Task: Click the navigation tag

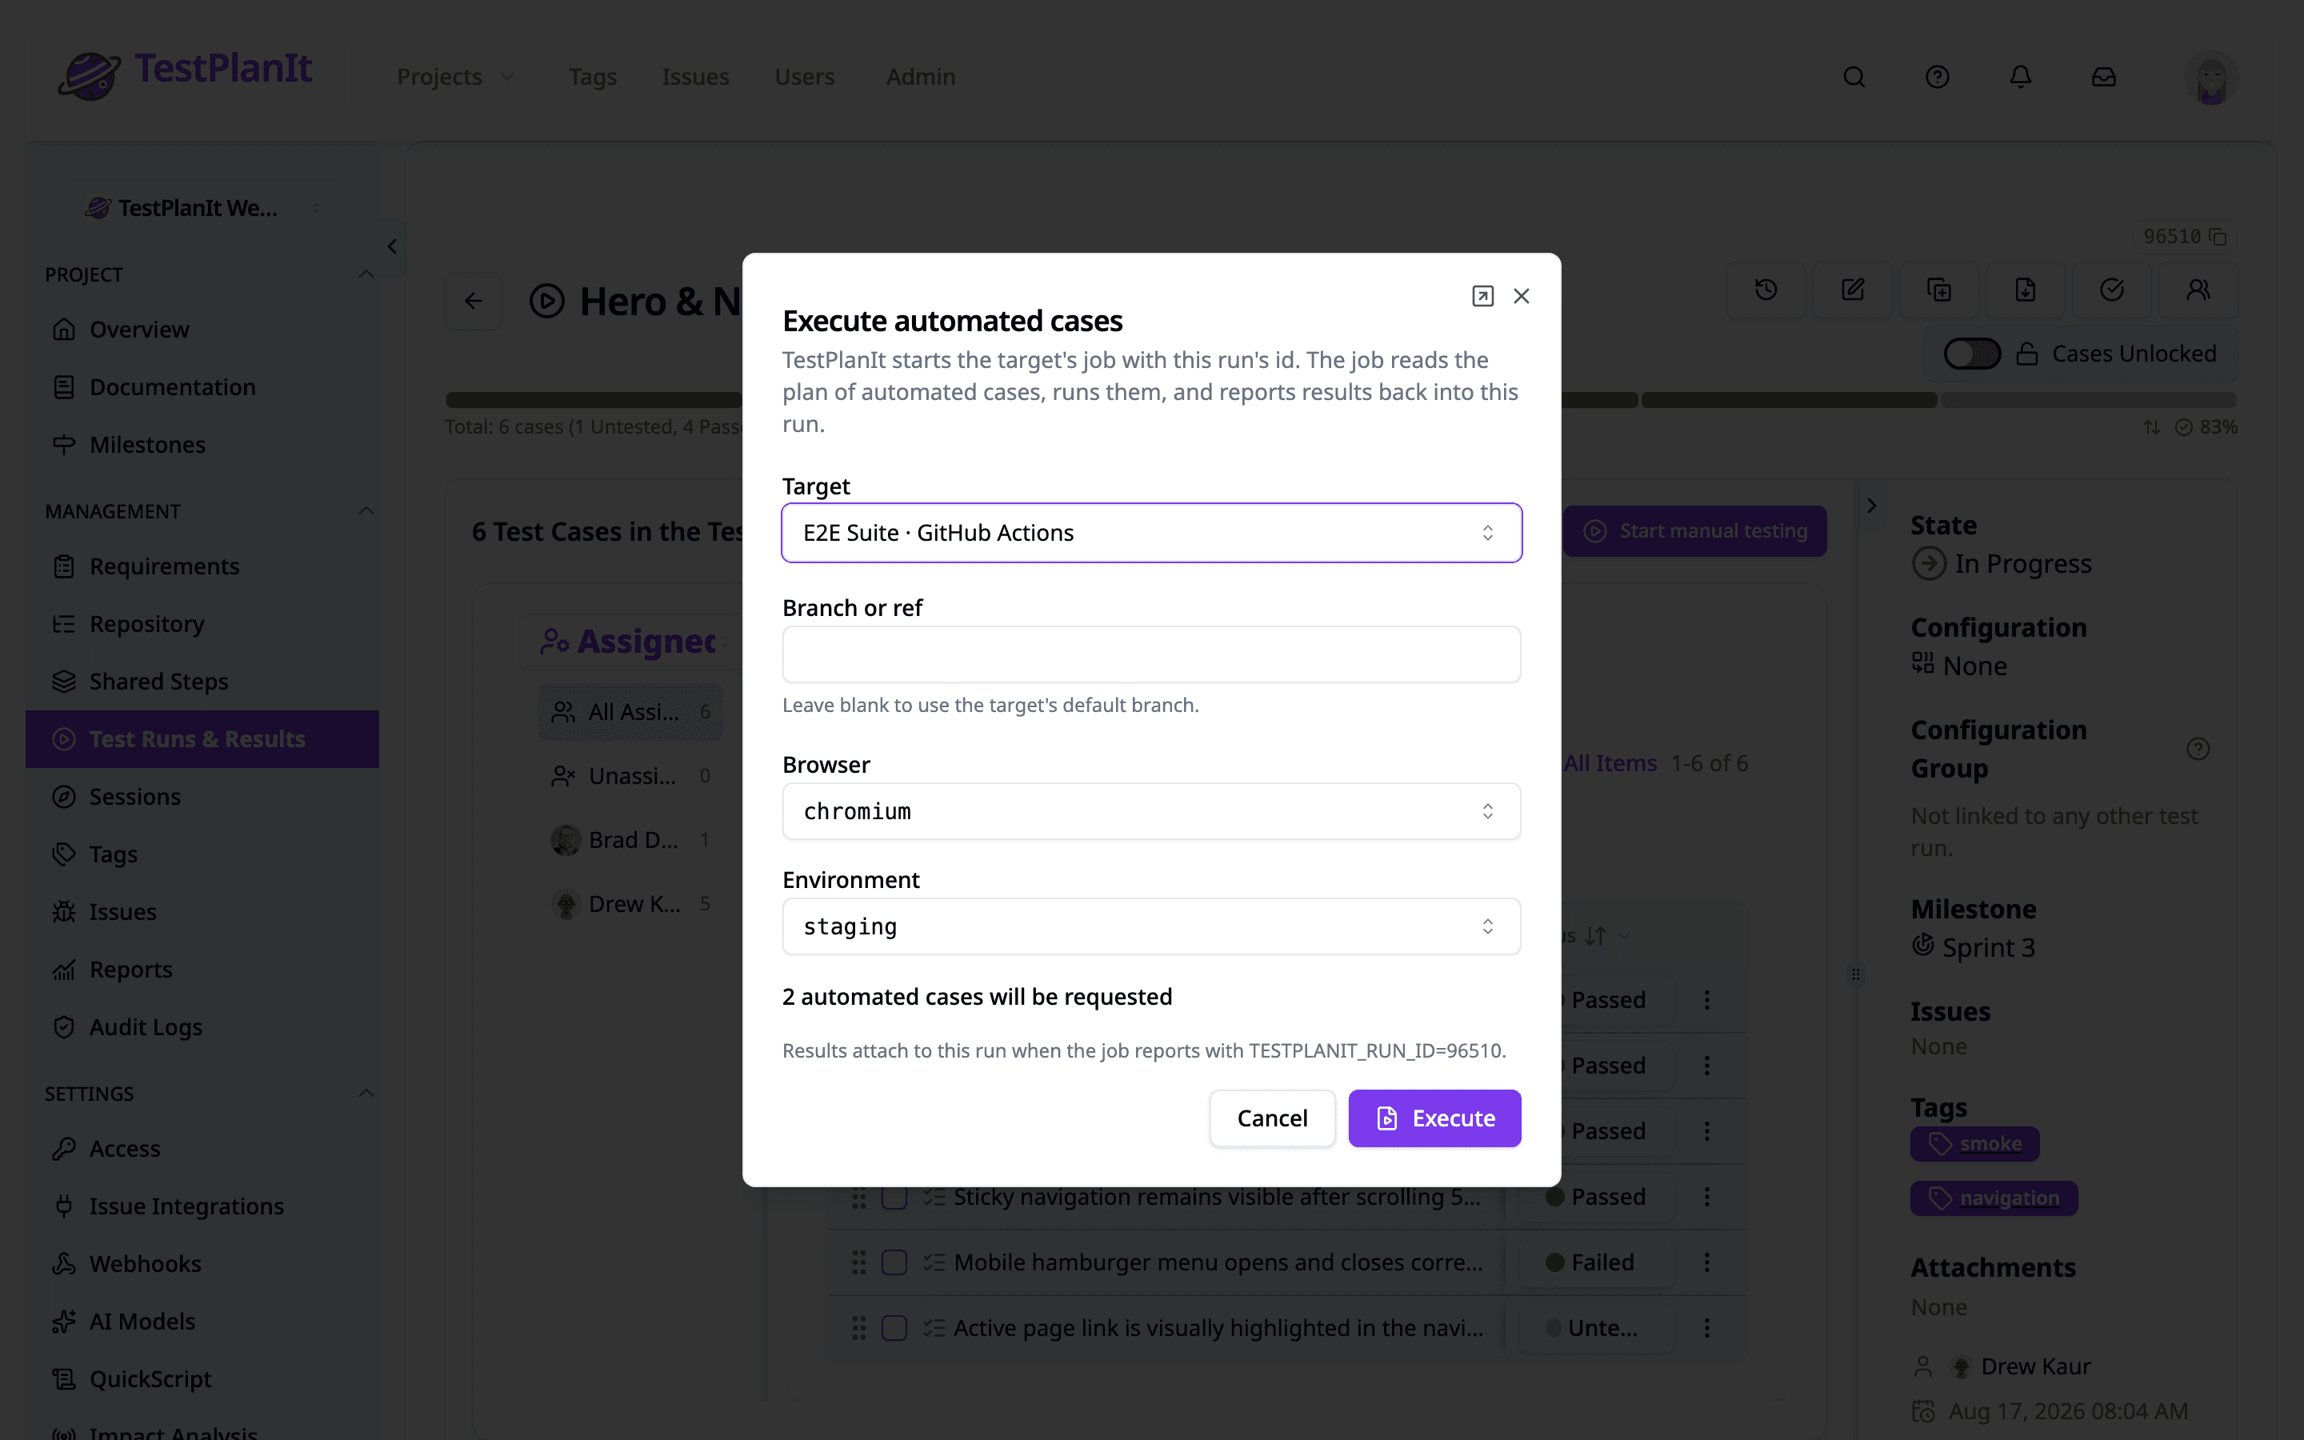Action: click(1994, 1198)
